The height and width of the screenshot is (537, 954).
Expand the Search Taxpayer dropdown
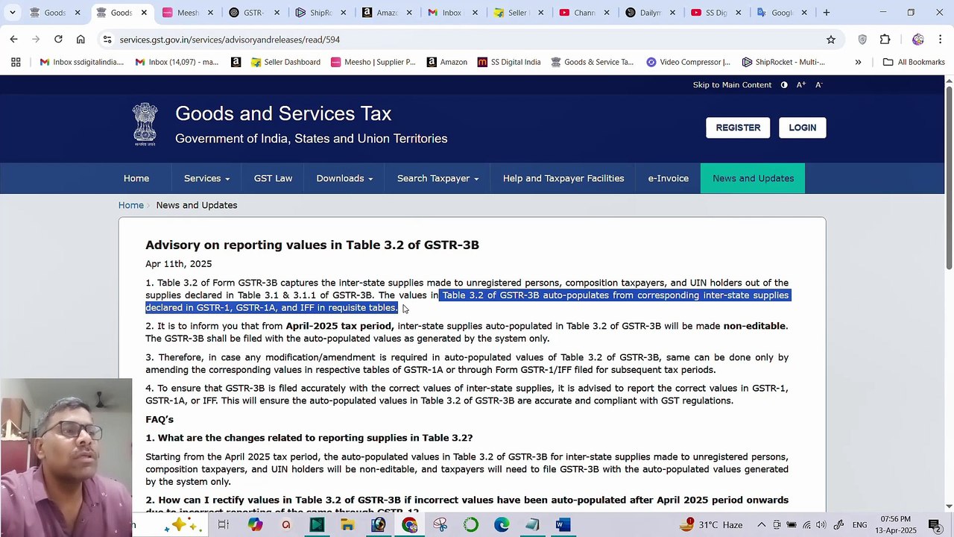437,178
